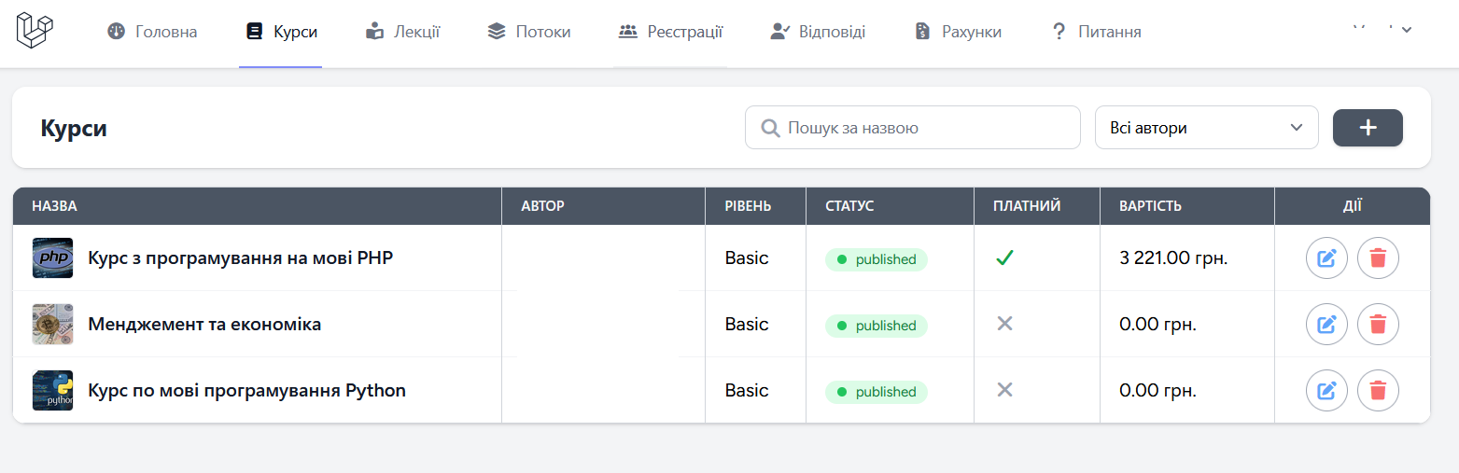Screen dimensions: 1459x473
Task: Select Курс з програмування на мові PHP title
Action: pos(240,257)
